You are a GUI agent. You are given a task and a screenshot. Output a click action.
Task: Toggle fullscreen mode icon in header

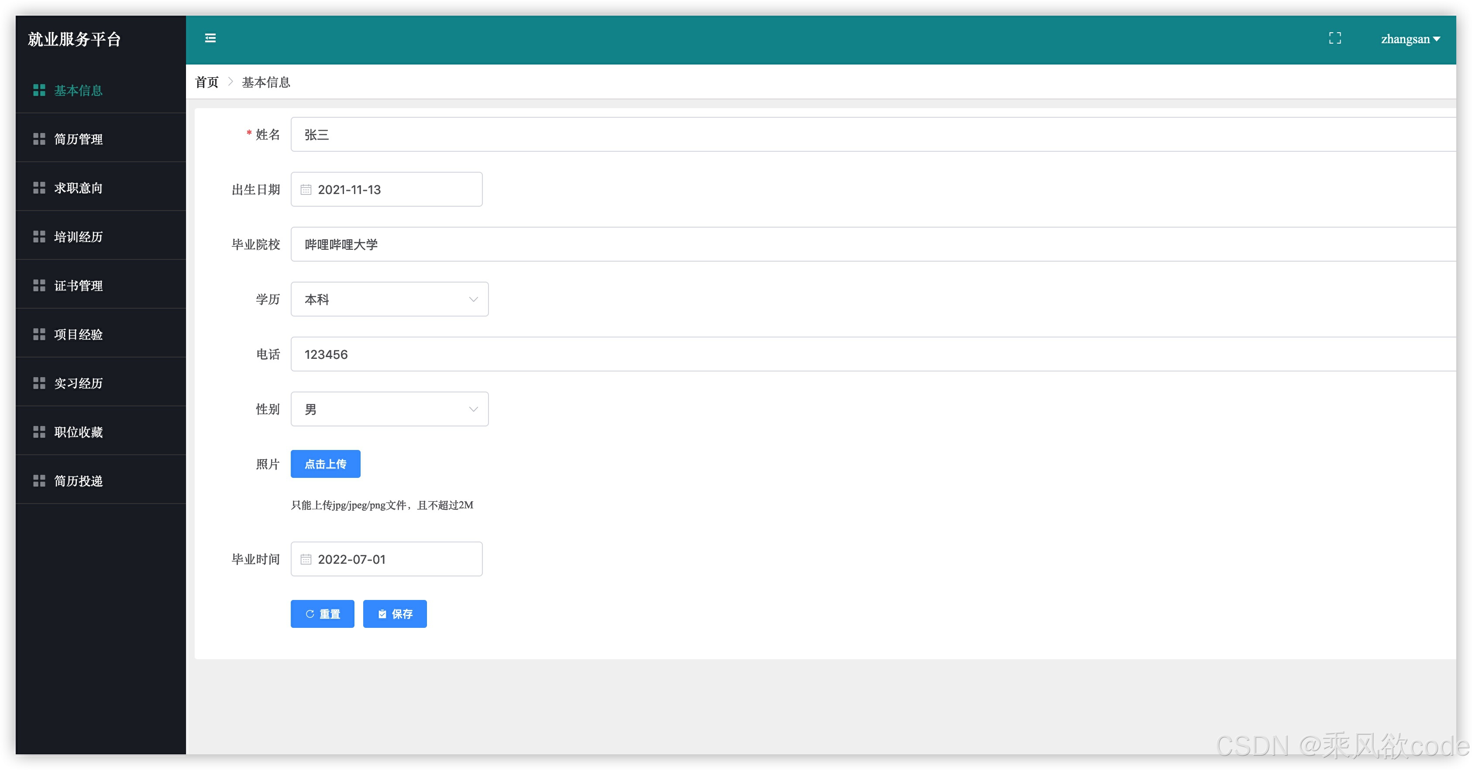(1334, 38)
